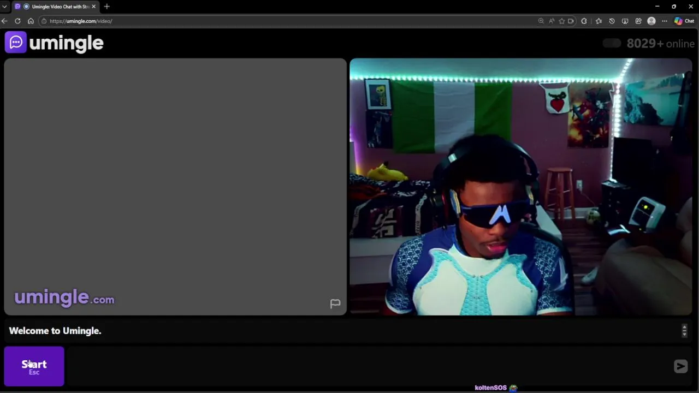Select the Umingle Video Chat tab

click(56, 7)
